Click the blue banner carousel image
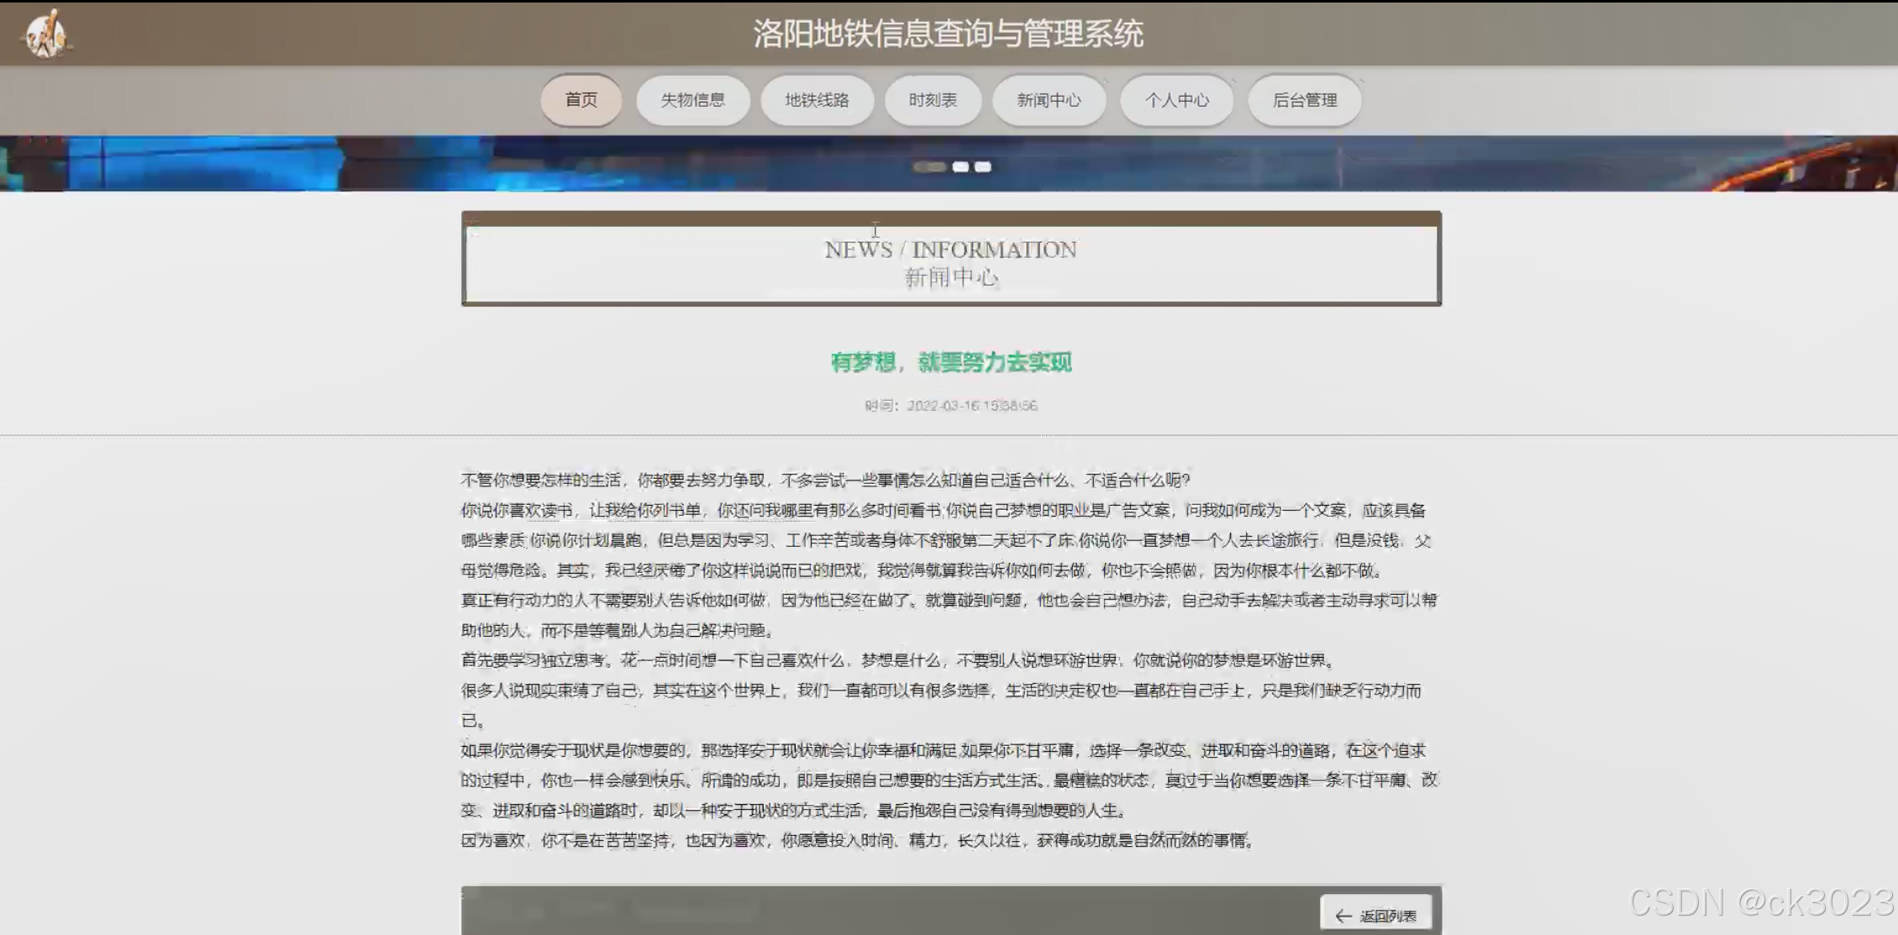The width and height of the screenshot is (1898, 935). tap(336, 164)
